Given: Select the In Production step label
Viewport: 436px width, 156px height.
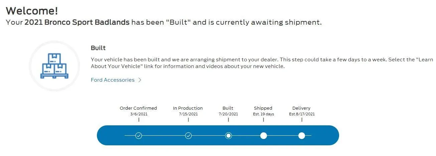Looking at the screenshot, I should pyautogui.click(x=188, y=108).
